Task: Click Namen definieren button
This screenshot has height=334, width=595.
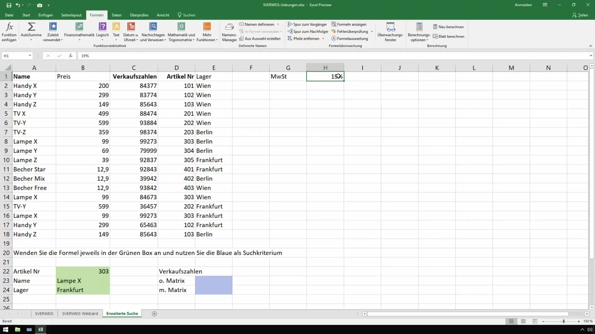Action: 257,24
